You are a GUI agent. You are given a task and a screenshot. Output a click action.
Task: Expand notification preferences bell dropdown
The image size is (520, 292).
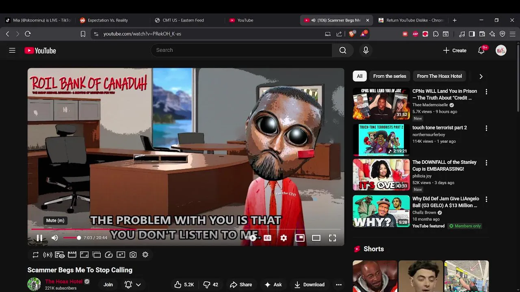(133, 285)
